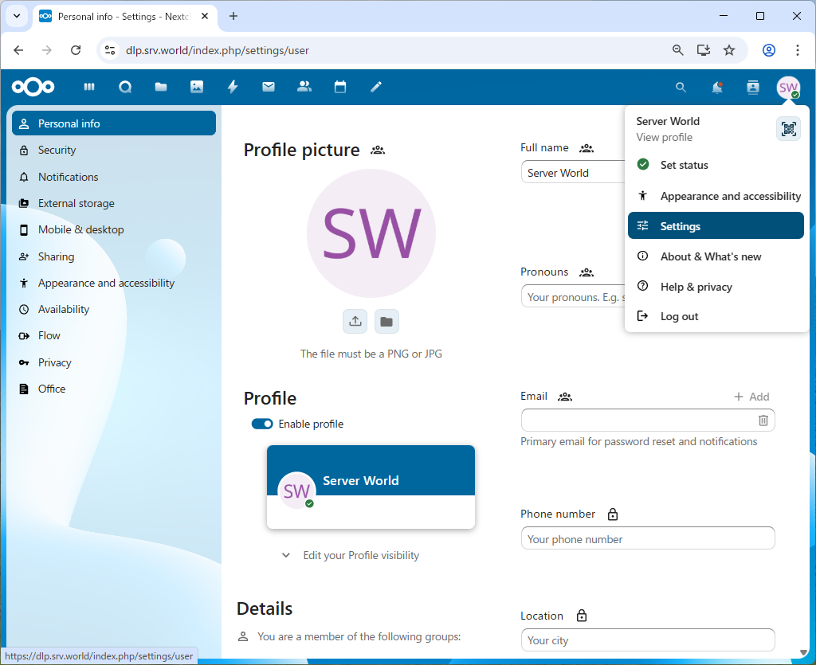Click the SW user avatar menu
Viewport: 816px width, 665px height.
tap(788, 88)
